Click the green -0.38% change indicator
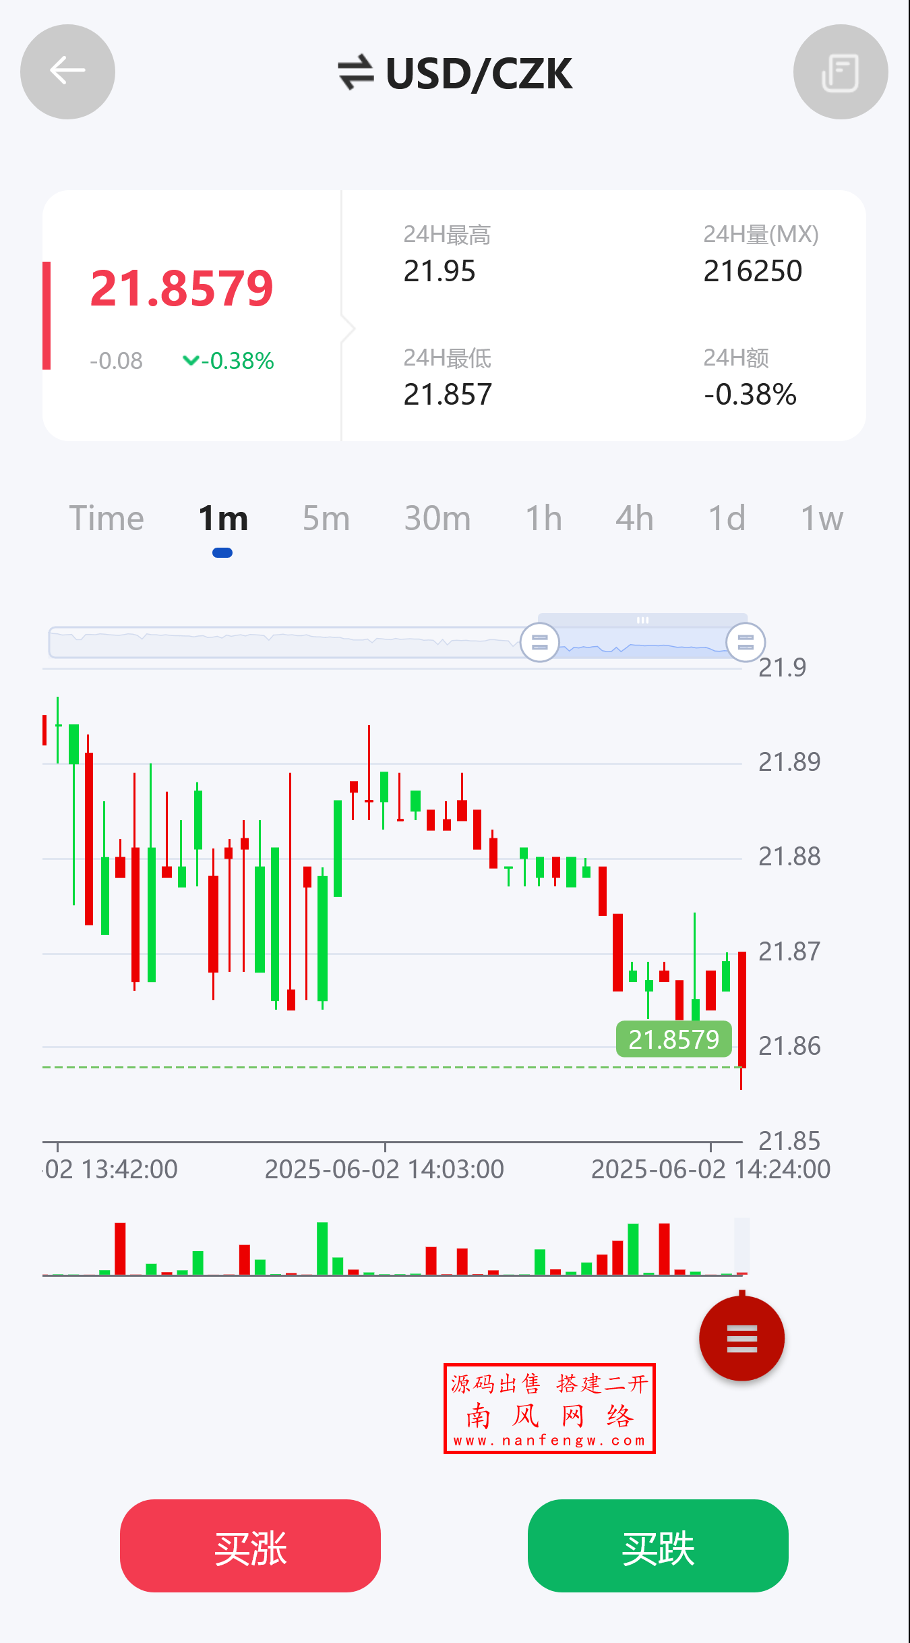The height and width of the screenshot is (1643, 910). coord(229,361)
